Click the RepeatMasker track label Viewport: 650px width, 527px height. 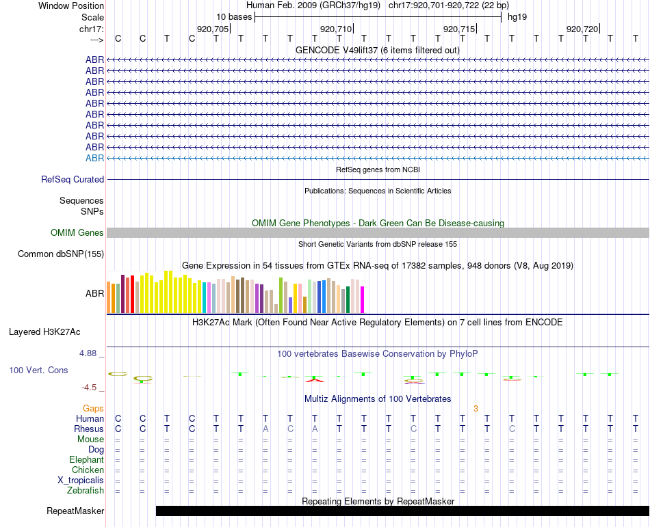click(x=75, y=511)
